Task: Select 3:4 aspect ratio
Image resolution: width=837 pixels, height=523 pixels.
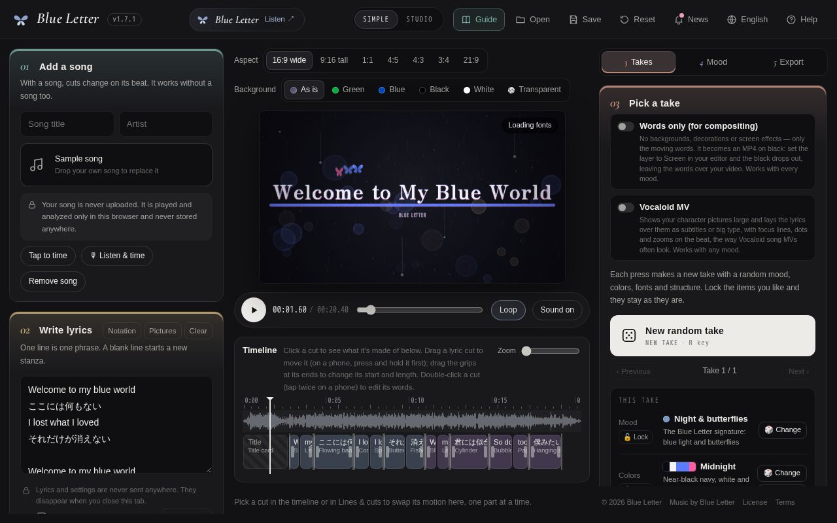Action: point(443,60)
